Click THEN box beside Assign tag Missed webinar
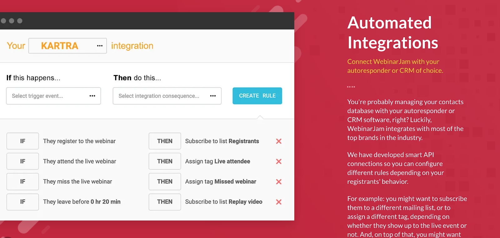The height and width of the screenshot is (238, 500). pos(165,182)
